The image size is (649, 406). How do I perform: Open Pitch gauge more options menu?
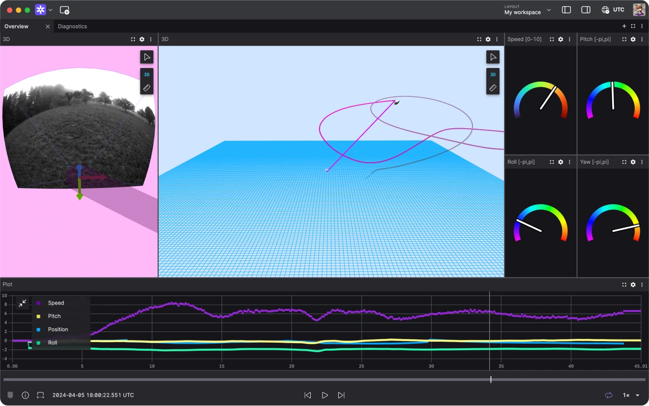coord(642,39)
